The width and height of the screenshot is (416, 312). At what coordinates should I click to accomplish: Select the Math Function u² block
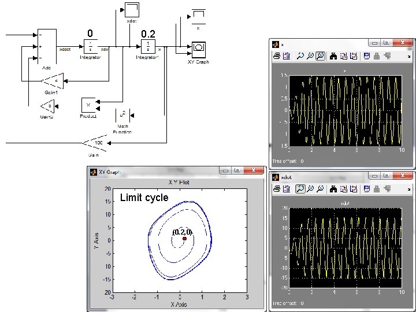coord(122,116)
